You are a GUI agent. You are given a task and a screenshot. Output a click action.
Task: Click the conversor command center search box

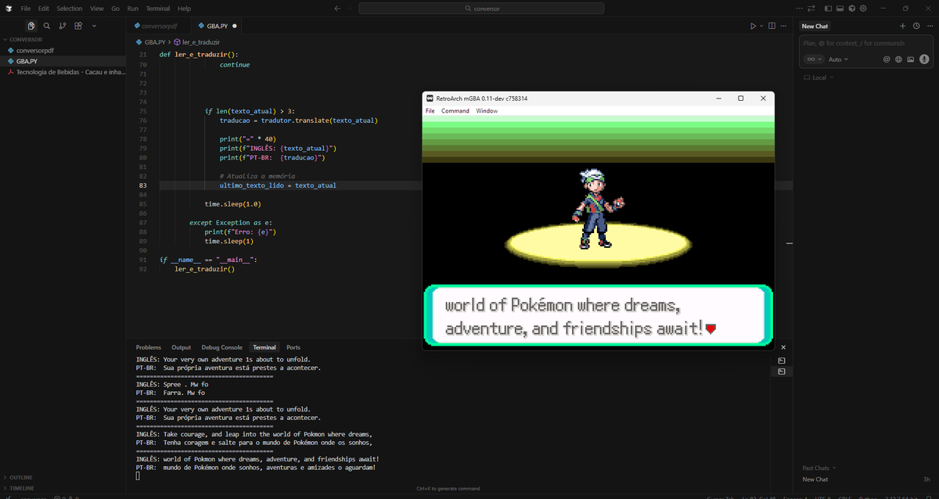[481, 8]
